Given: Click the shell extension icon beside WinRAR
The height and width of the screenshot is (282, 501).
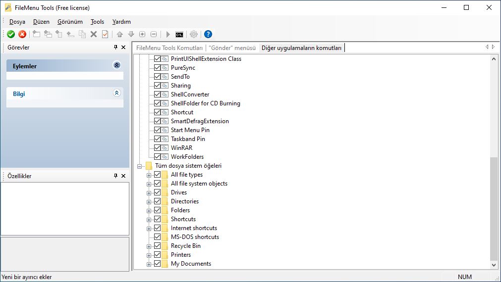Looking at the screenshot, I should (x=165, y=148).
